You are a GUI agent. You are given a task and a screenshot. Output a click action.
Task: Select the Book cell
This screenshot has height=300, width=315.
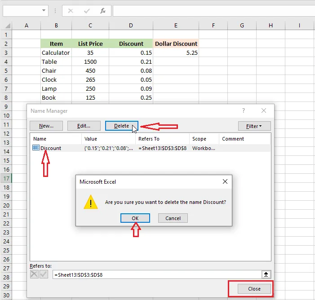point(56,97)
